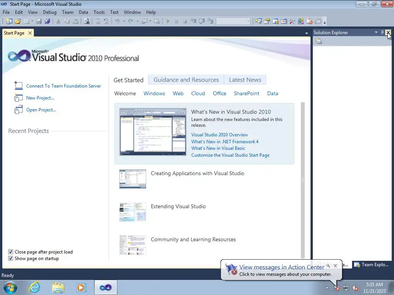
Task: Switch to Latest News tab
Action: coord(245,80)
